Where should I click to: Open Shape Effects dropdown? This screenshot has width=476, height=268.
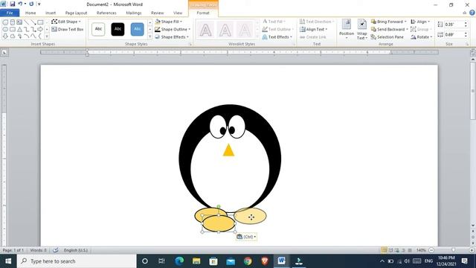pyautogui.click(x=172, y=36)
